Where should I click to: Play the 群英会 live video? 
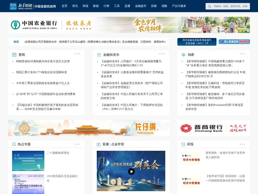point(131,171)
